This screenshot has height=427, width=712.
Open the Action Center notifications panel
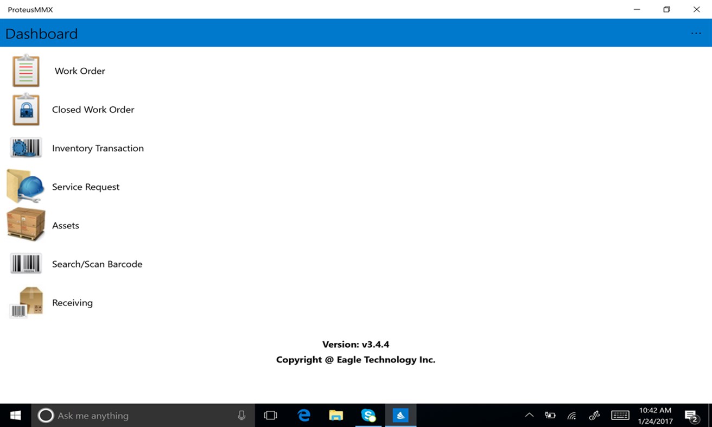coord(692,415)
